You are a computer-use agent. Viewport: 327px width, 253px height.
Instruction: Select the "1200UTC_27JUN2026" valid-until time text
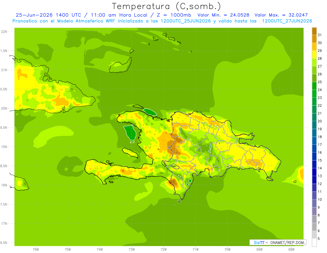click(x=287, y=21)
